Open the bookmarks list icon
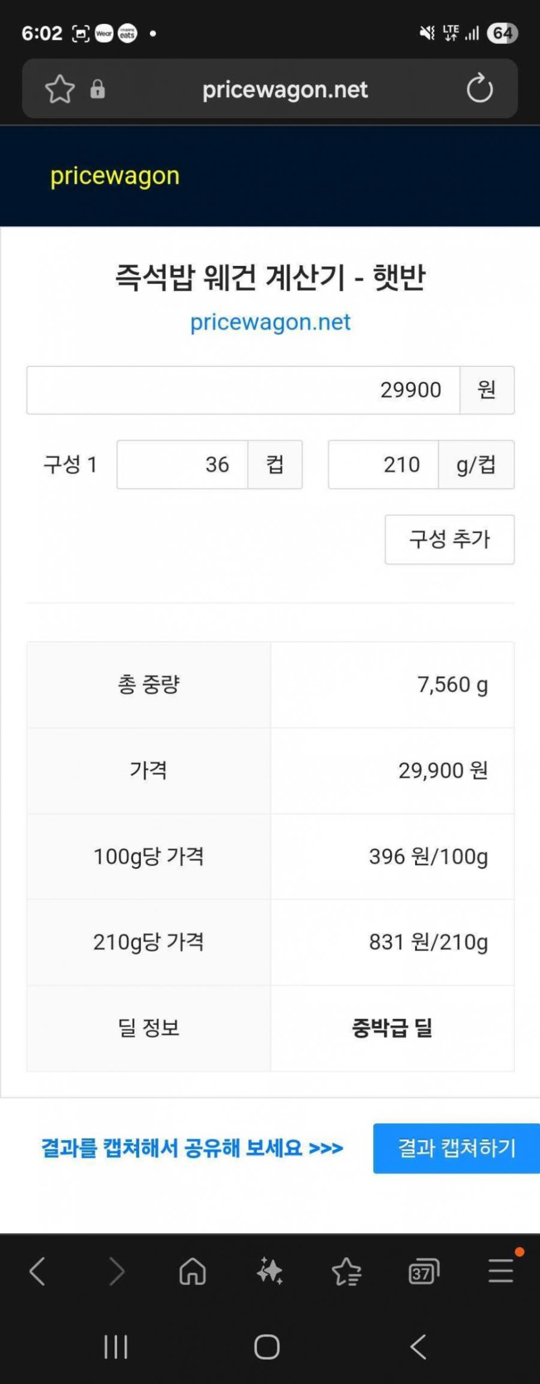The image size is (540, 1384). coord(347,1271)
